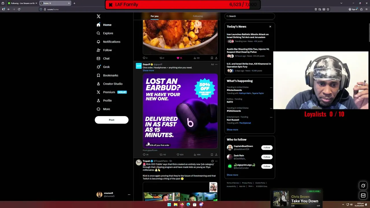Share the Gopuff ad post
This screenshot has height=208, width=370.
[x=216, y=155]
